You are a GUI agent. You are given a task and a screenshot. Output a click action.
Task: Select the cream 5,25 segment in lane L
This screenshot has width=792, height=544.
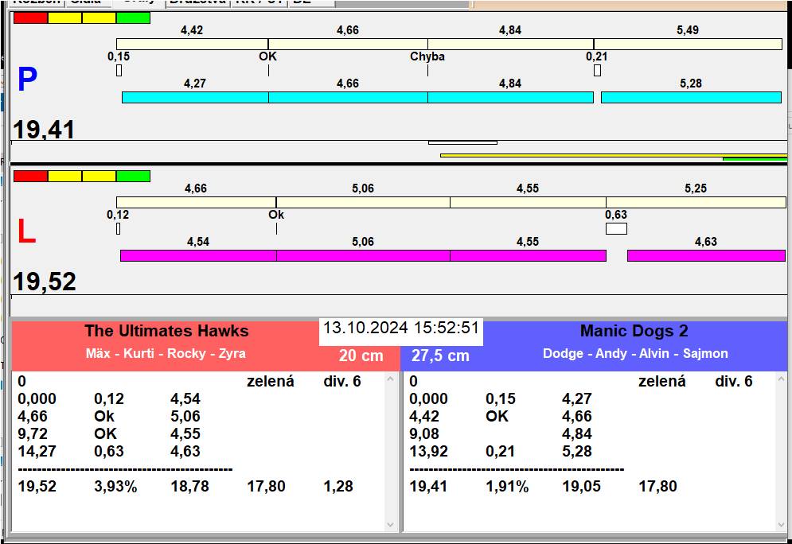pos(696,202)
